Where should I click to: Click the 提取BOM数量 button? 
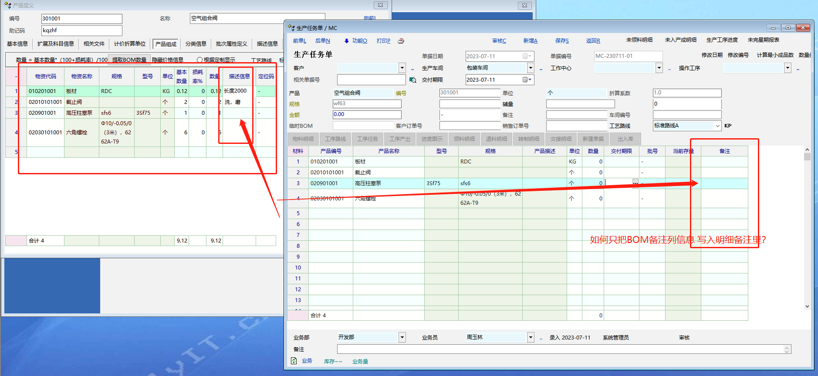(129, 60)
